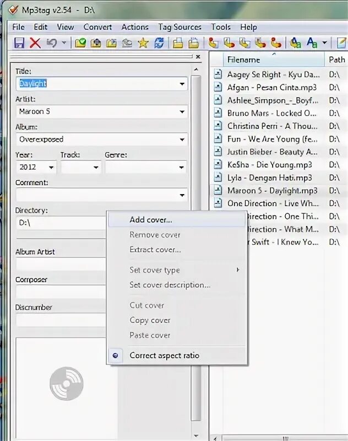This screenshot has width=348, height=441.
Task: Click the playlist selected files icon
Action: coord(193,43)
